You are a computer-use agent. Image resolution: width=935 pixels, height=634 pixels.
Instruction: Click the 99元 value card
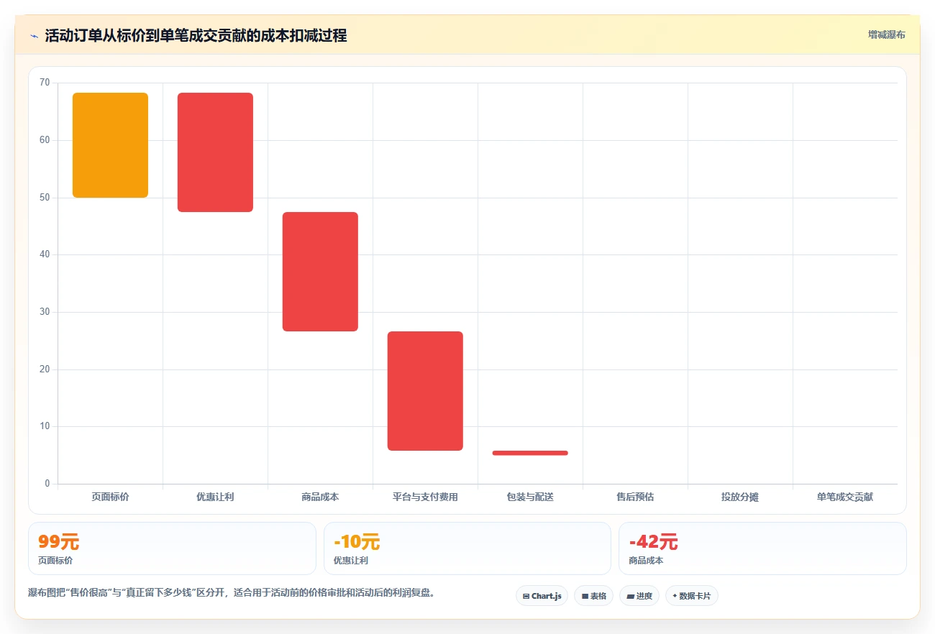point(172,548)
